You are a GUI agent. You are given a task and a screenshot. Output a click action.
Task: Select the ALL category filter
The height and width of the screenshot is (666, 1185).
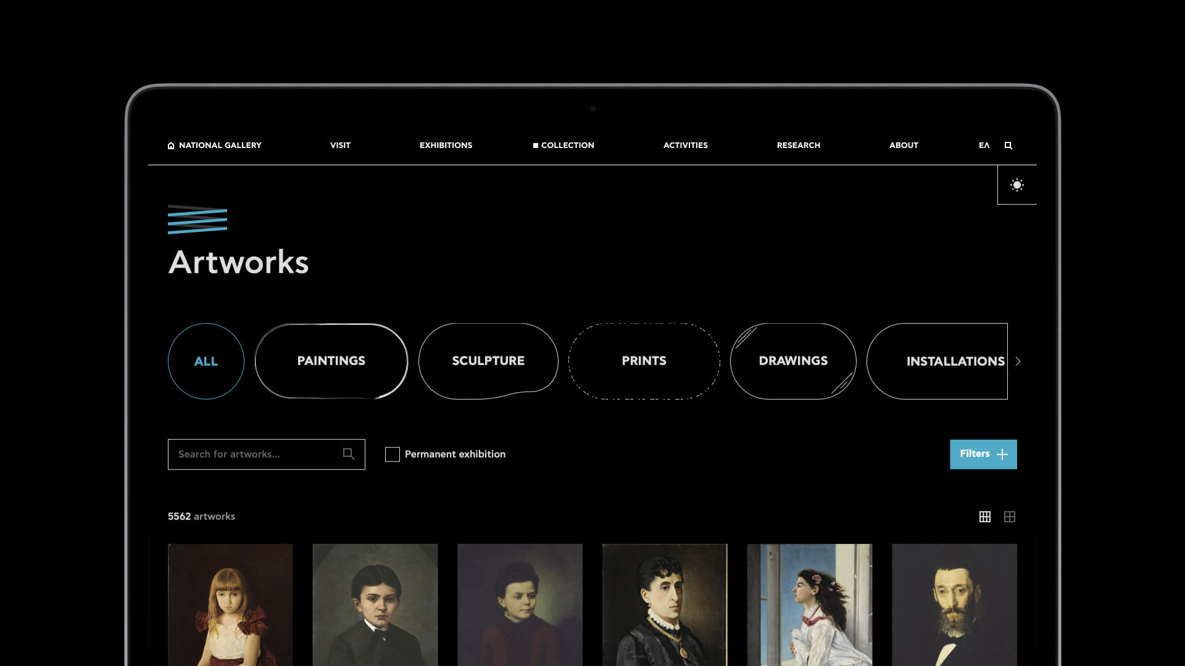tap(206, 361)
